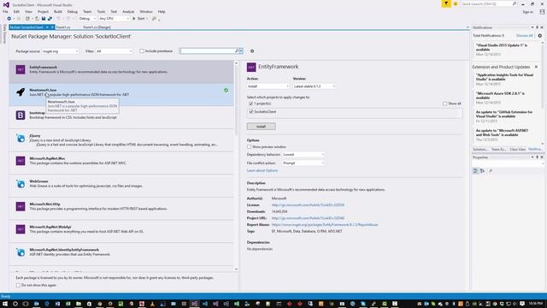This screenshot has height=308, width=547.
Task: Click the Microsoft.AspNet.Identity.EntityFramework package icon
Action: tap(21, 252)
